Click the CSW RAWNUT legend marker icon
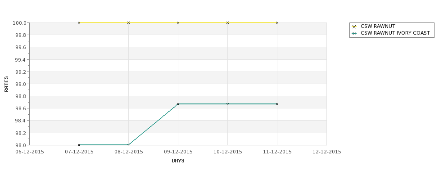Viewport: 439px width, 193px height. 354,27
